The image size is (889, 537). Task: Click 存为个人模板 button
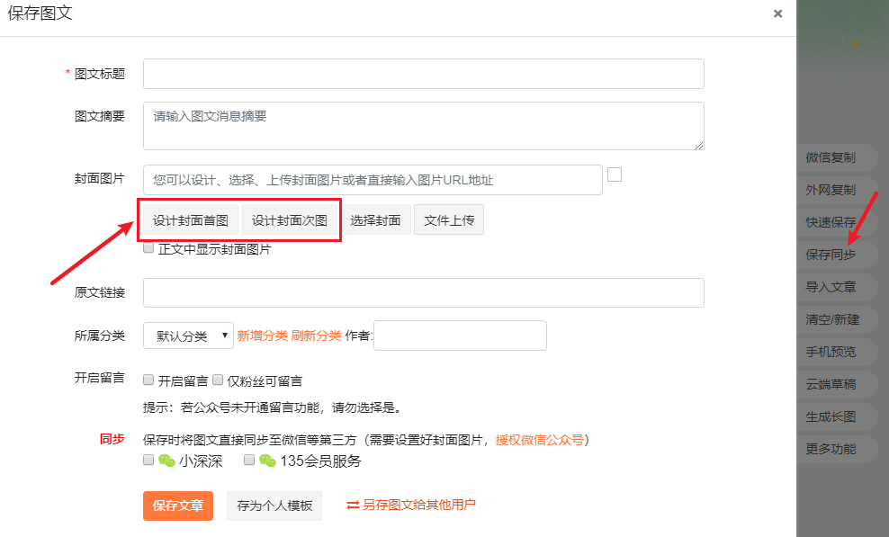point(274,506)
